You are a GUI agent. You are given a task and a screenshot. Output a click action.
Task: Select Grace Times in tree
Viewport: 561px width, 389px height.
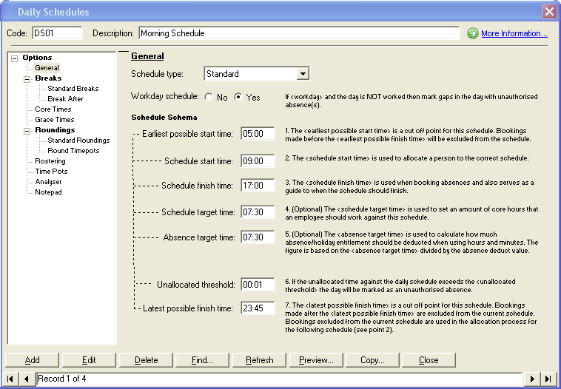coord(54,120)
